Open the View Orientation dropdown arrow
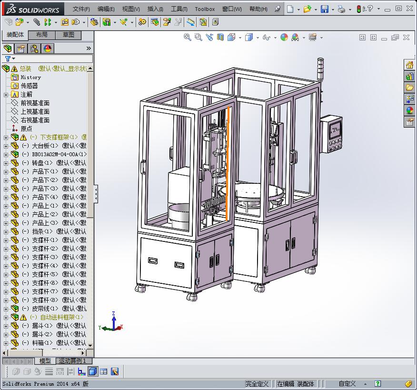Image resolution: width=417 pixels, height=390 pixels. 240,38
